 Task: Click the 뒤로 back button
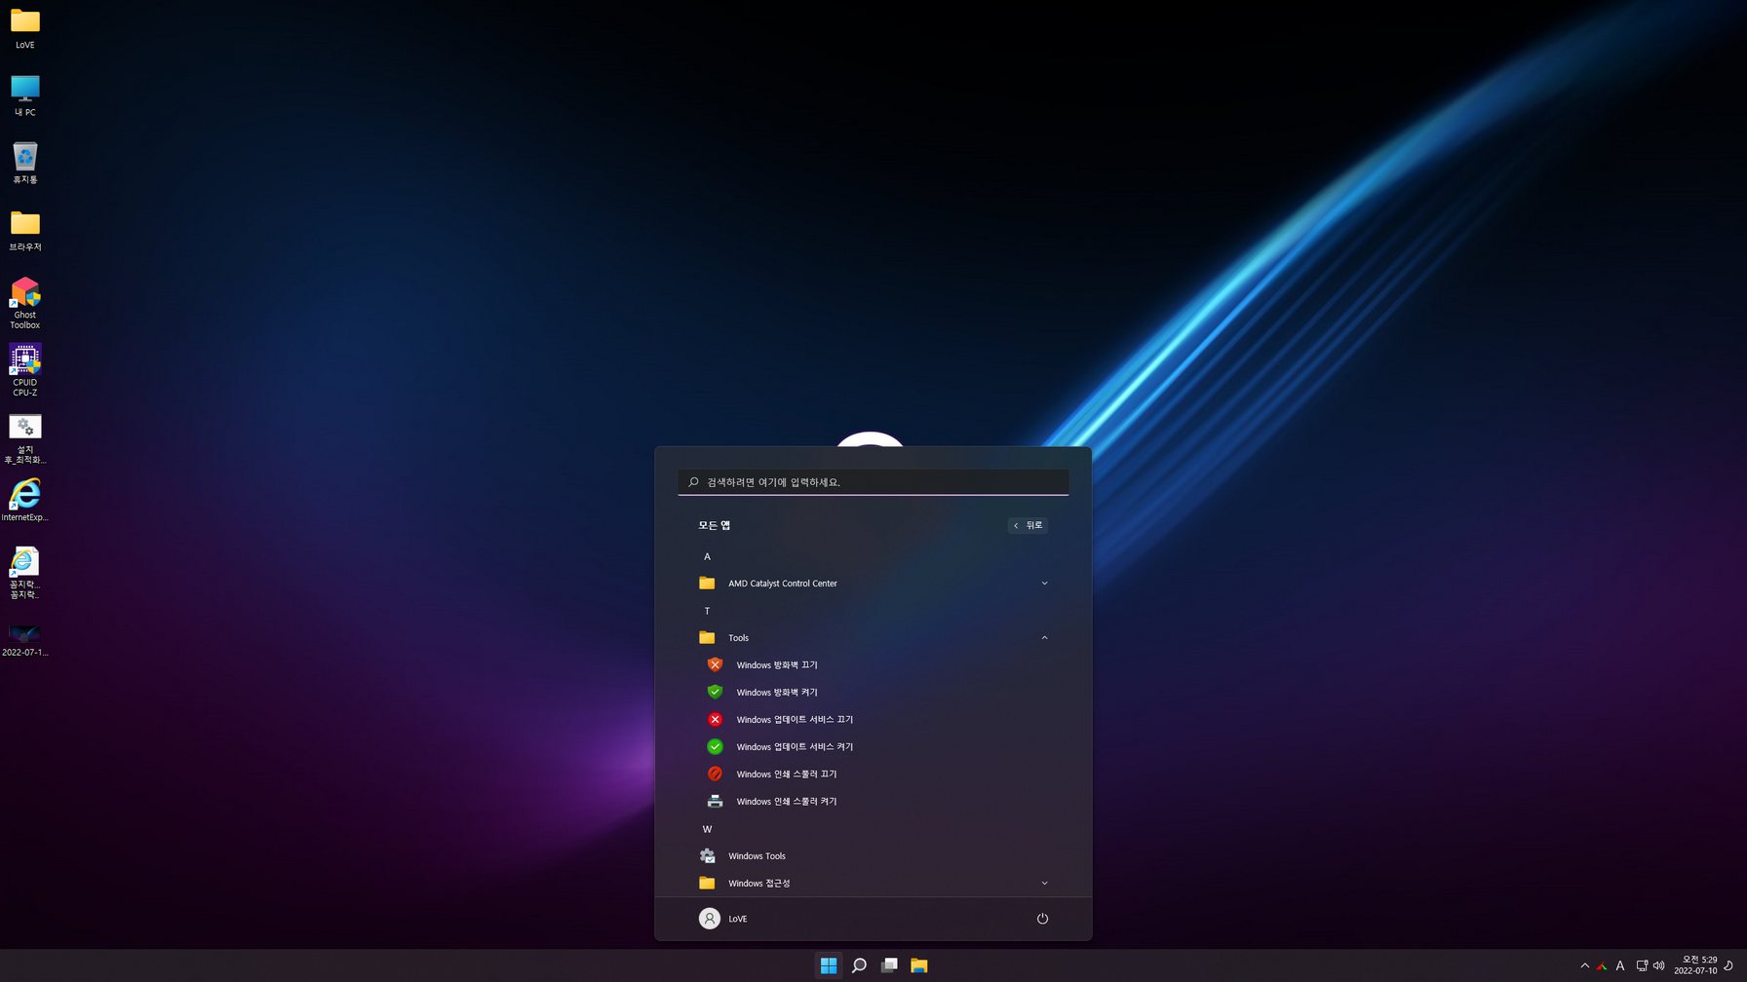(1028, 525)
